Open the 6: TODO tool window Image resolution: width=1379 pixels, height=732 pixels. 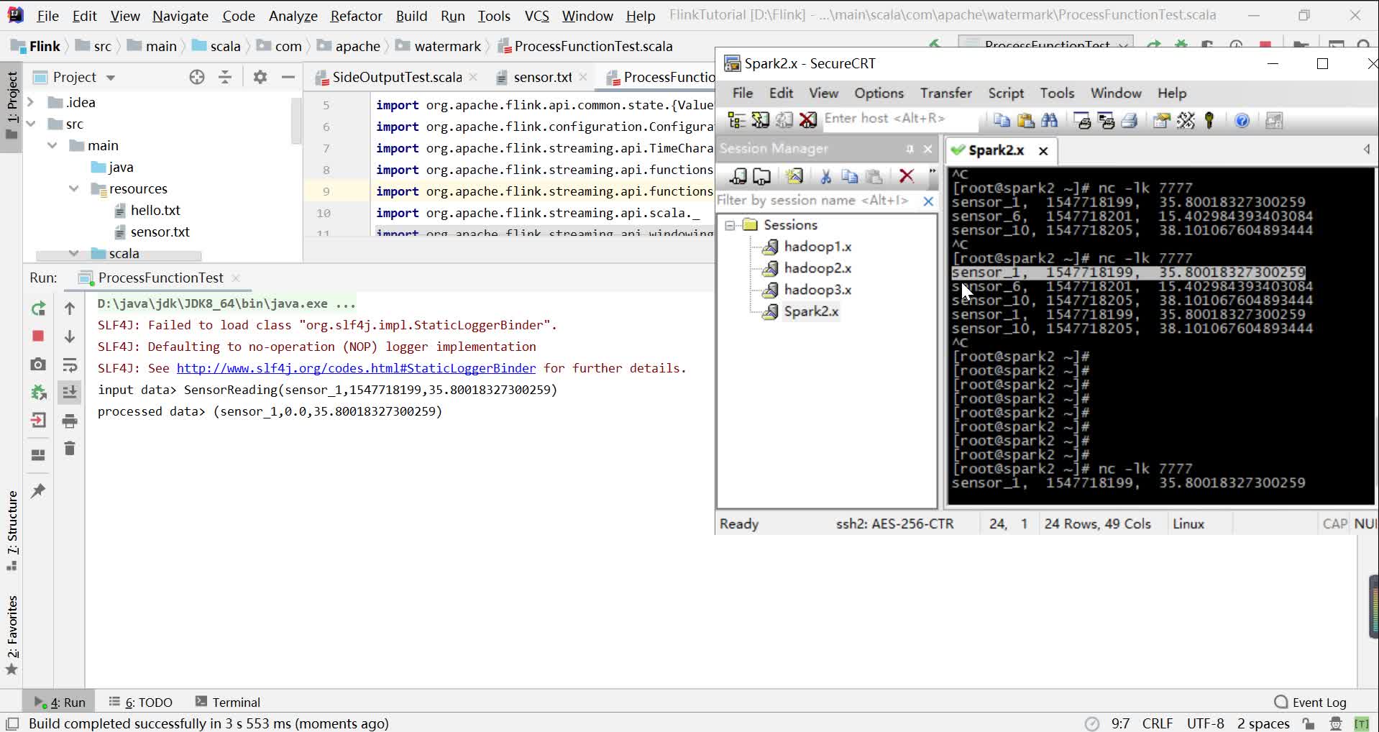(141, 703)
